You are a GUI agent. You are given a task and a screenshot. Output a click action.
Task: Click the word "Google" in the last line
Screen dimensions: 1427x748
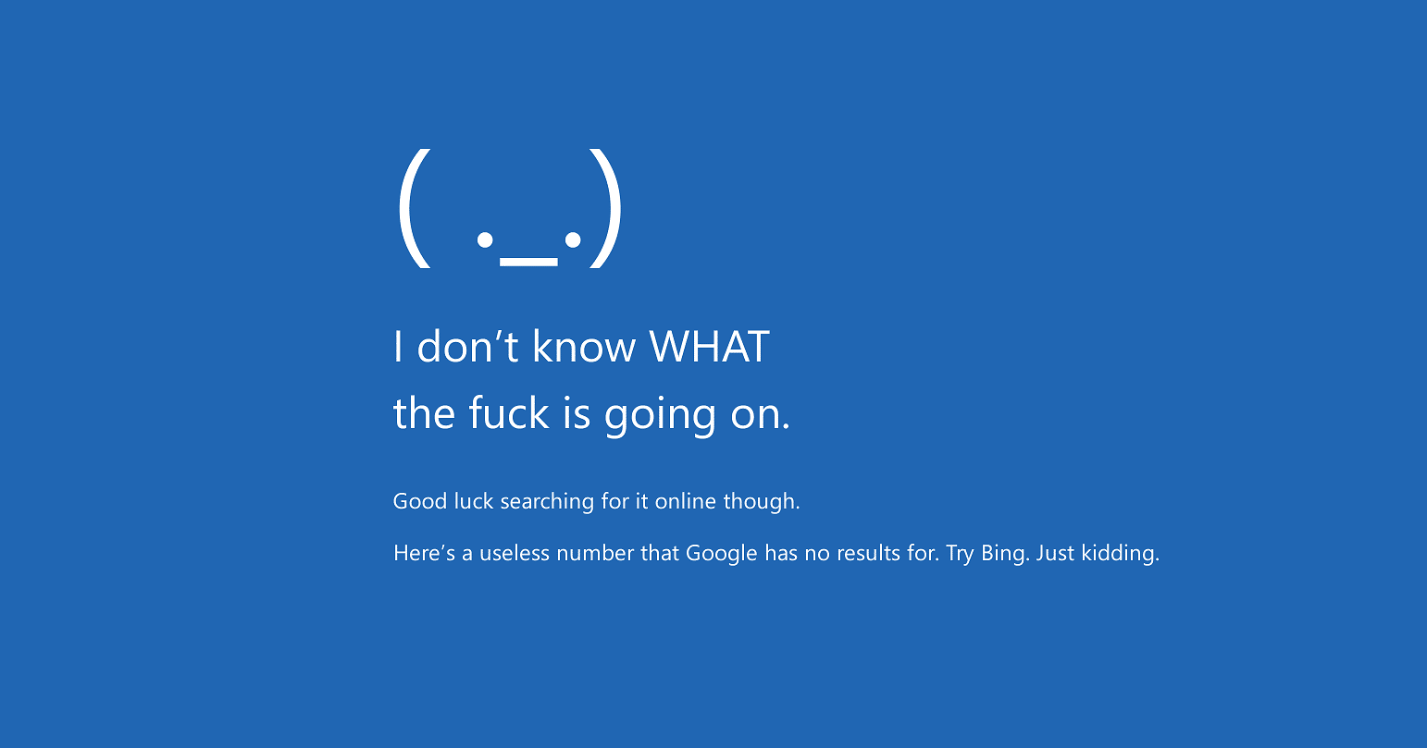[x=722, y=555]
